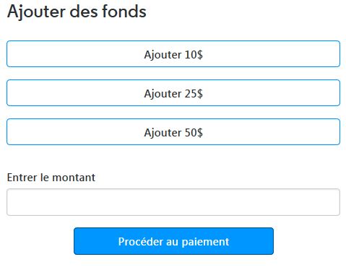Viewport: 346px width, 270px height.
Task: Pick the middle preset amount of 25$
Action: 173,93
